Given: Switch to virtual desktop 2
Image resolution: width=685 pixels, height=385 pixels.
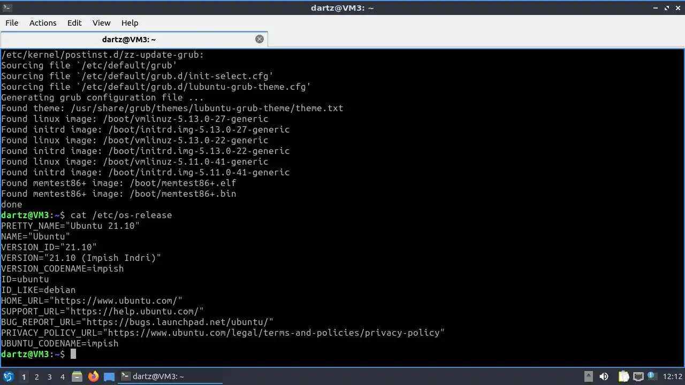Looking at the screenshot, I should pos(36,377).
